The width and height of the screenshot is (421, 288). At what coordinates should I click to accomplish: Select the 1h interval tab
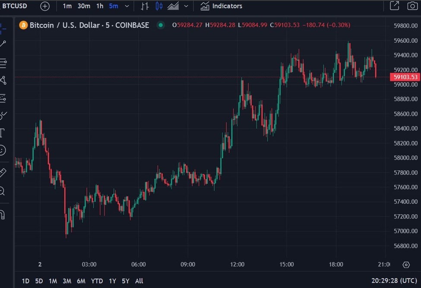click(x=99, y=6)
